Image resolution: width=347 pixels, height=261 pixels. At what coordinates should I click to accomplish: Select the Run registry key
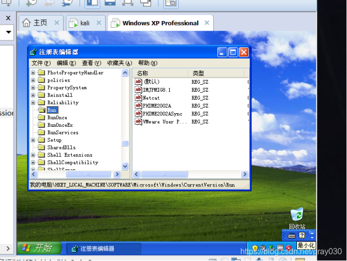point(52,110)
